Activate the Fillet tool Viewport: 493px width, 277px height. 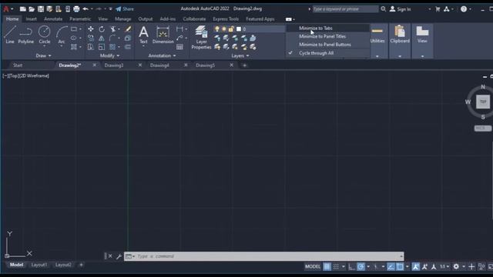tap(112, 38)
